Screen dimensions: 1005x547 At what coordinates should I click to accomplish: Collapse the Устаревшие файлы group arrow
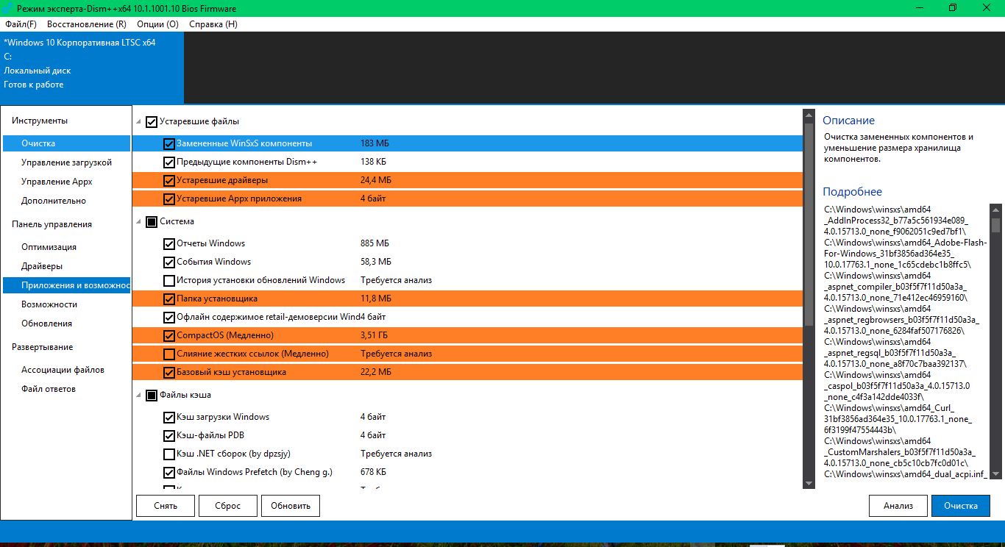coord(138,121)
